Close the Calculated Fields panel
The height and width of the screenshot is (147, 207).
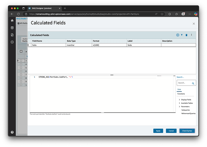click(194, 24)
